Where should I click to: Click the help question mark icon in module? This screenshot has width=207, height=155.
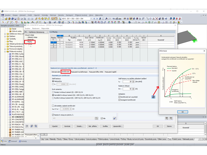point(27,126)
